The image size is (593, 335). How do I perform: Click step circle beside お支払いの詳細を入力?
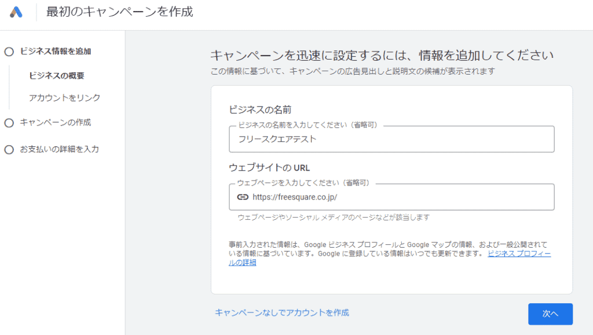(x=9, y=149)
